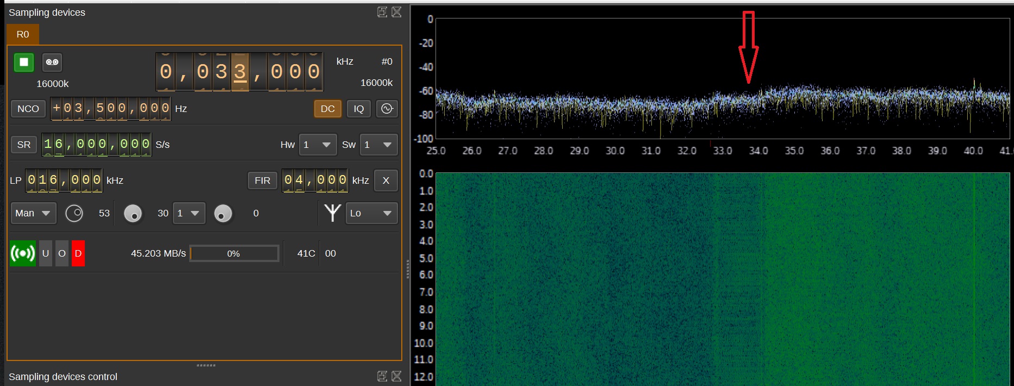
Task: Float the Sampling devices control panel
Action: tap(382, 376)
